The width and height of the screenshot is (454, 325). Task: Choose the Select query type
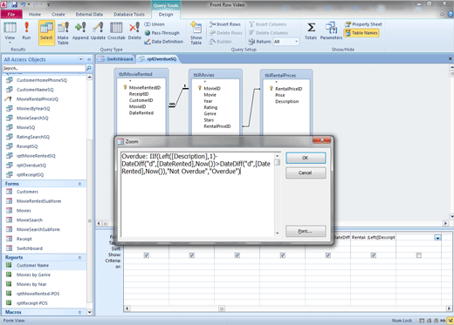[x=46, y=32]
